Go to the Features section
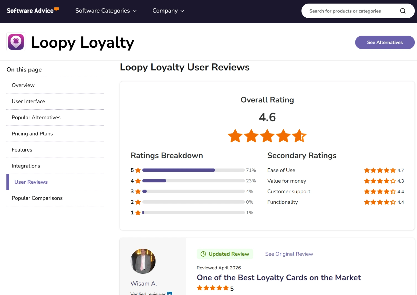This screenshot has width=417, height=295. pos(55,150)
